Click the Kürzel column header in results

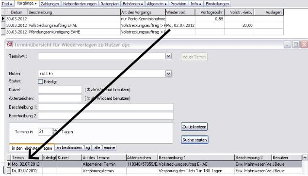click(69, 158)
